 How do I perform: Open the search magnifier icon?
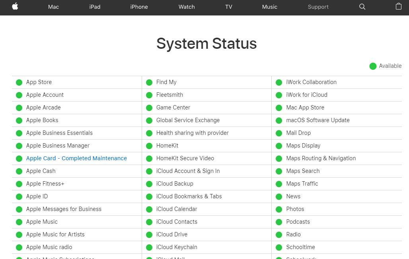tap(362, 6)
